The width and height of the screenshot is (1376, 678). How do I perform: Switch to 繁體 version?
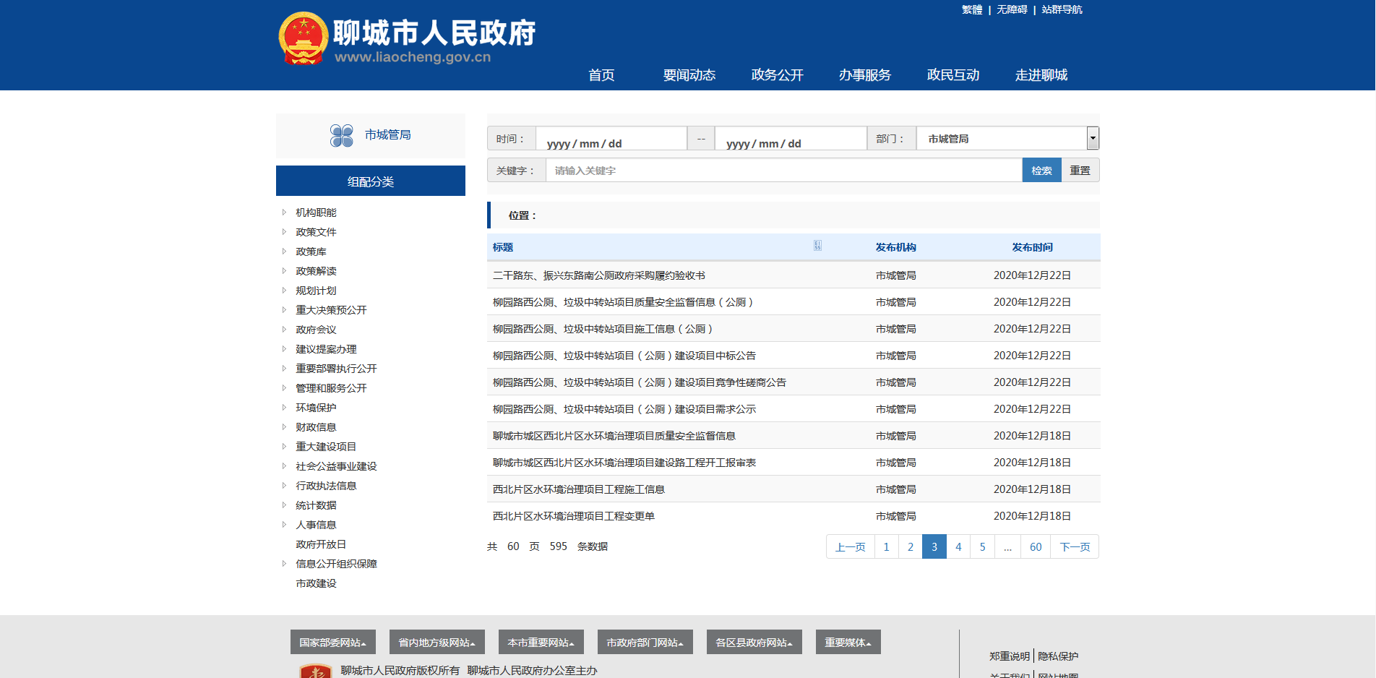pos(972,9)
